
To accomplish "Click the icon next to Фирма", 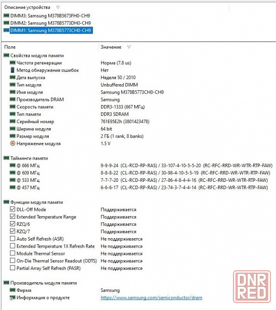I will [13, 290].
